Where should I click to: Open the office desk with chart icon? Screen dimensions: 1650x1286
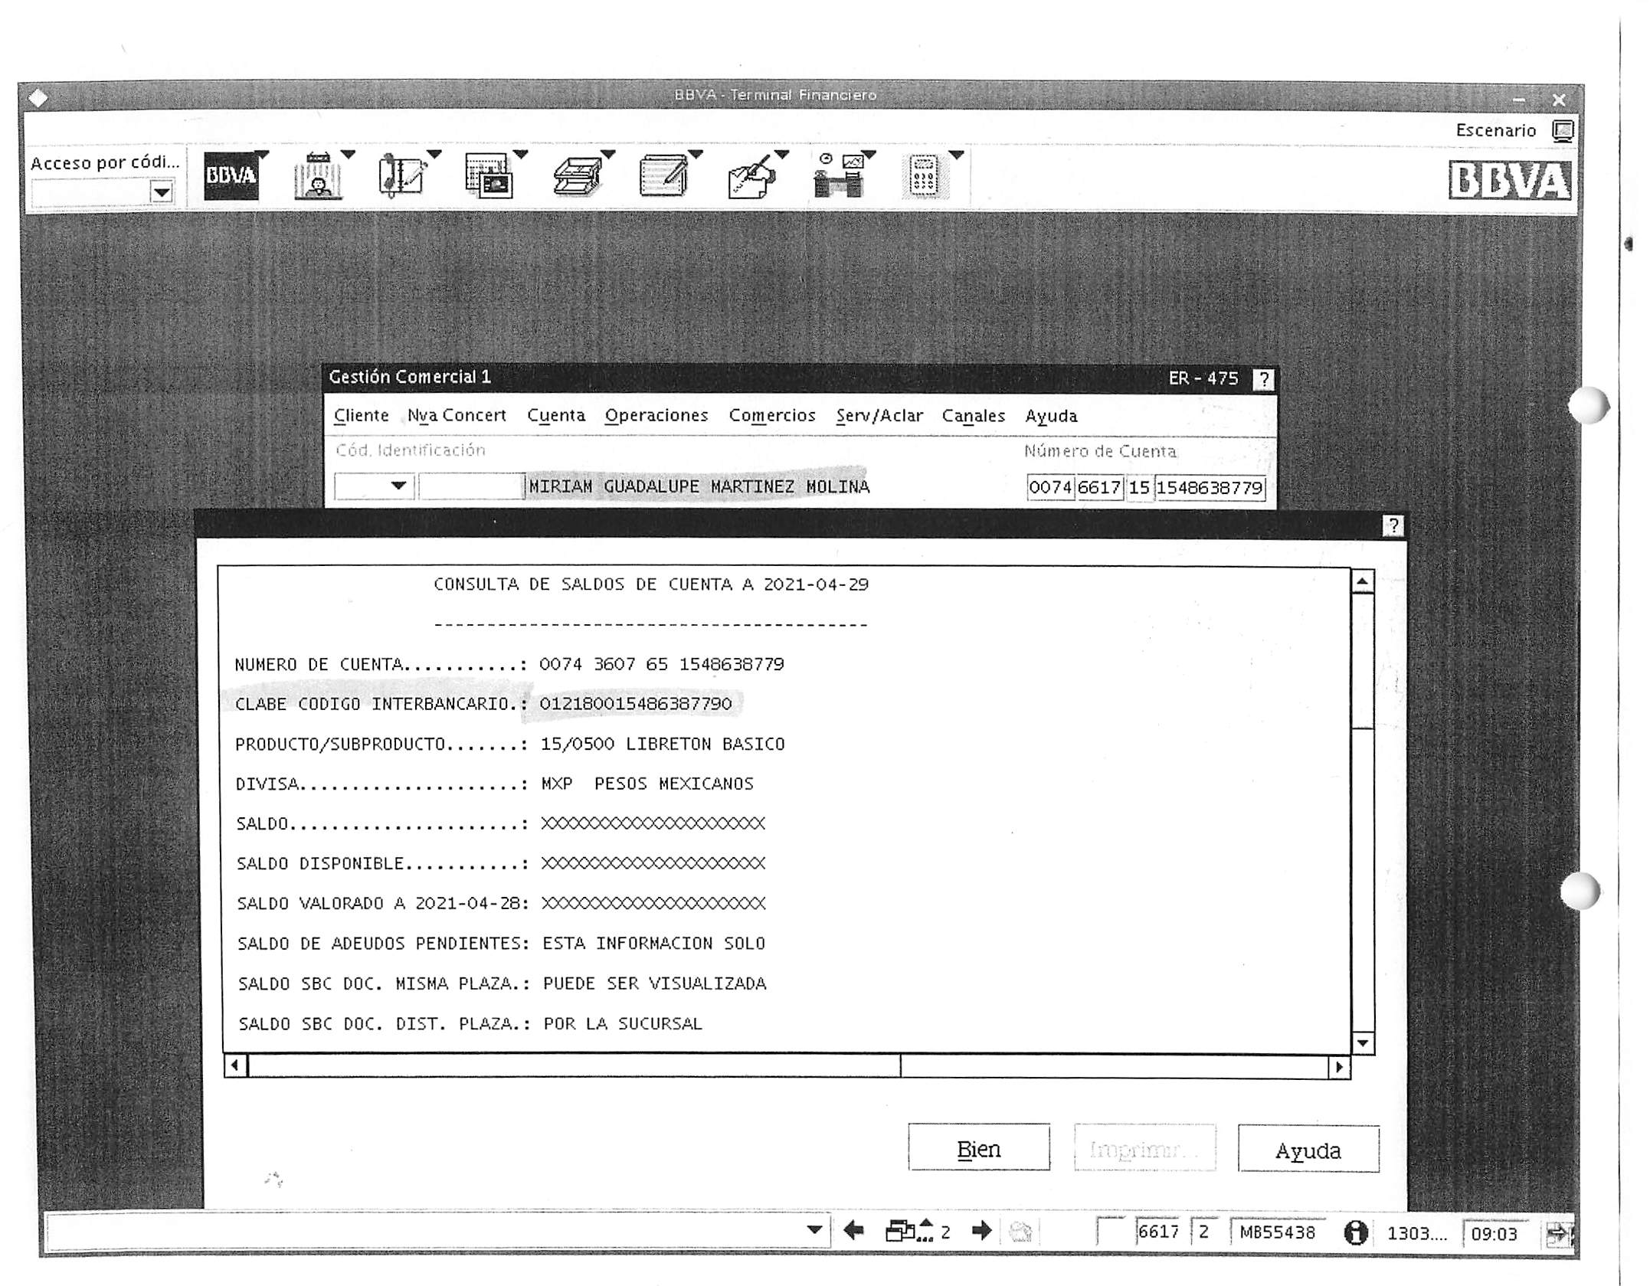(839, 176)
